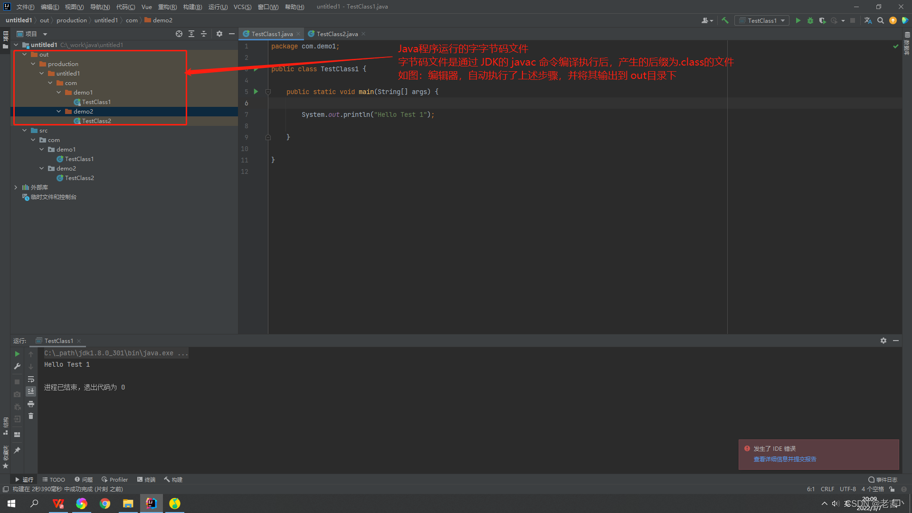This screenshot has height=513, width=912.
Task: Click the UTF-8 encoding status bar item
Action: coord(847,489)
